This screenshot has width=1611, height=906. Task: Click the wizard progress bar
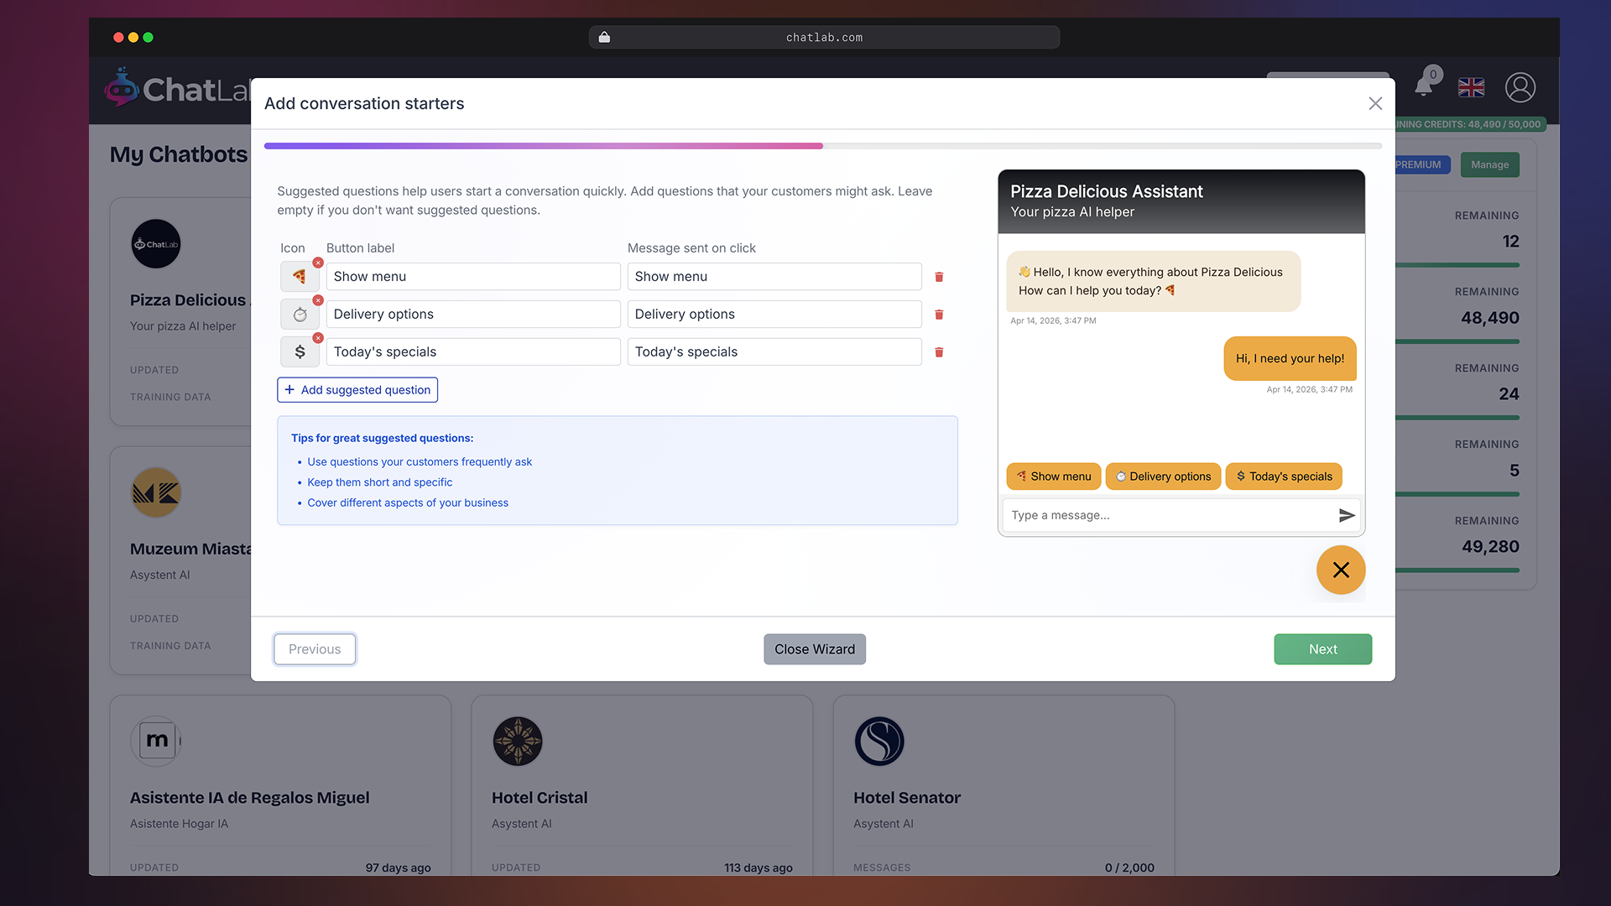pos(823,146)
